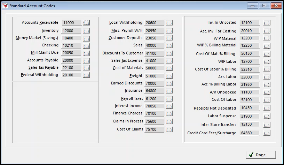
Task: Click lookup button for Mill Claims Due
Action: (x=86, y=54)
